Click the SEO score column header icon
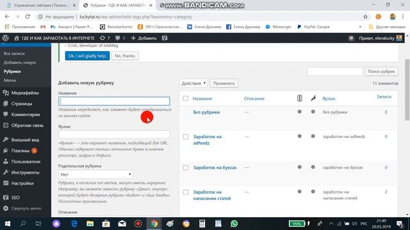Image resolution: width=410 pixels, height=230 pixels. 300,98
